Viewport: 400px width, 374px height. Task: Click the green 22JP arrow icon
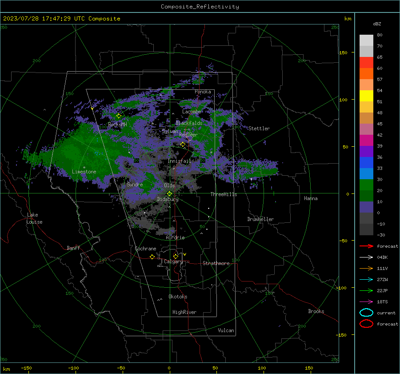click(366, 290)
